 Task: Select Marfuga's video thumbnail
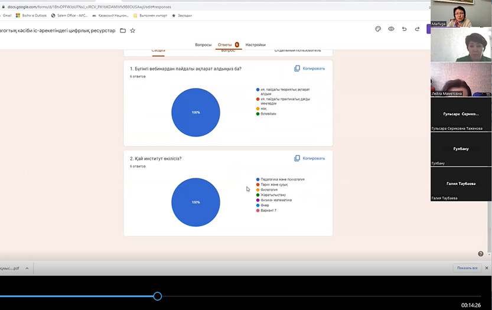tap(461, 14)
